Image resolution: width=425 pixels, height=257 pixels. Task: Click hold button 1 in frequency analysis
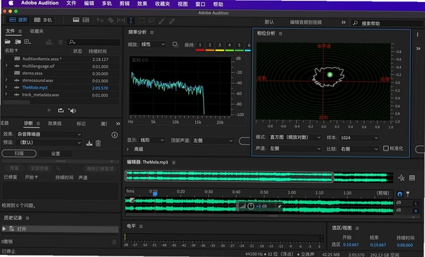coord(200,45)
